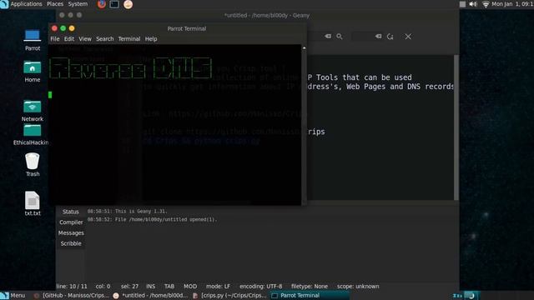Click the 'Web Pages and DNS records' editor line

pos(400,87)
